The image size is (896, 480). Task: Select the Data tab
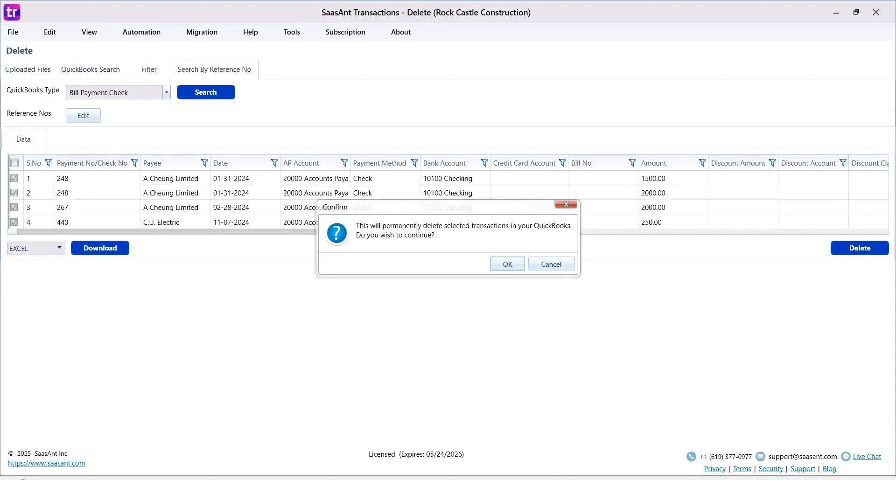point(23,139)
